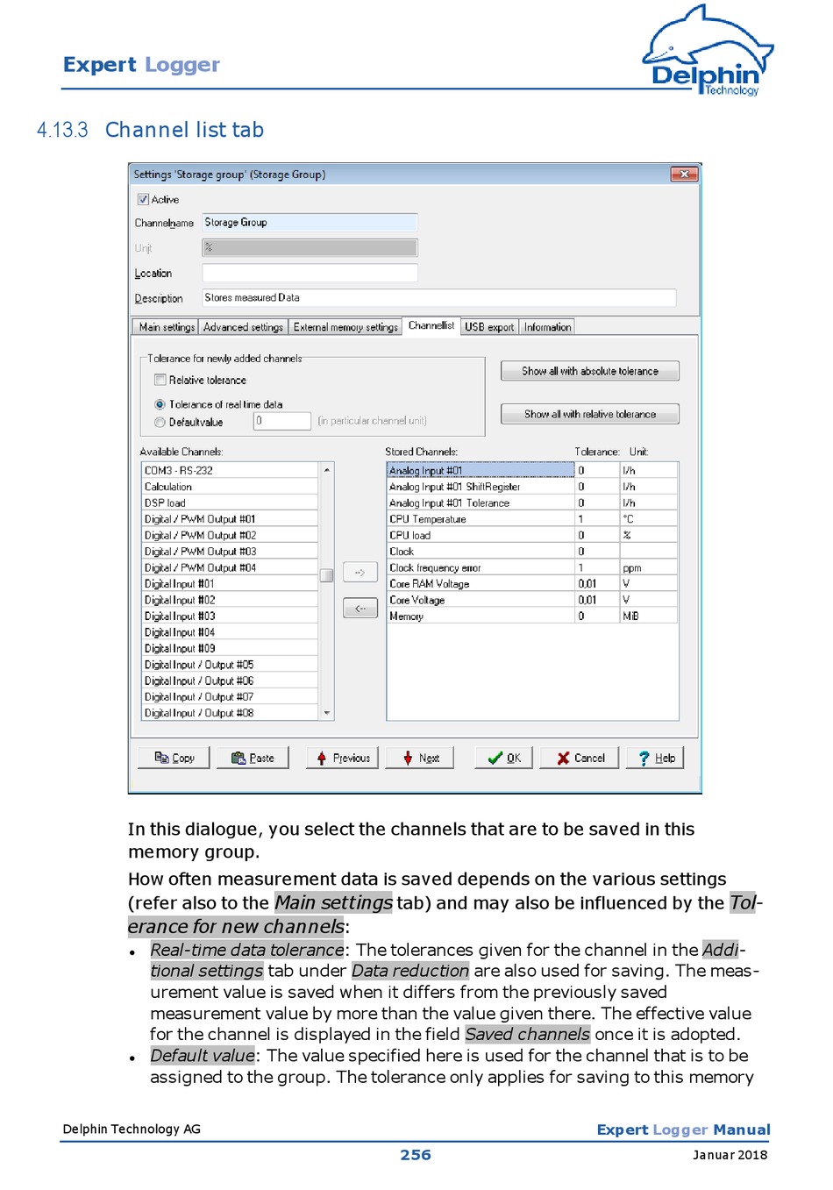The height and width of the screenshot is (1190, 833).
Task: Select Digital Input #04 channel
Action: [231, 632]
